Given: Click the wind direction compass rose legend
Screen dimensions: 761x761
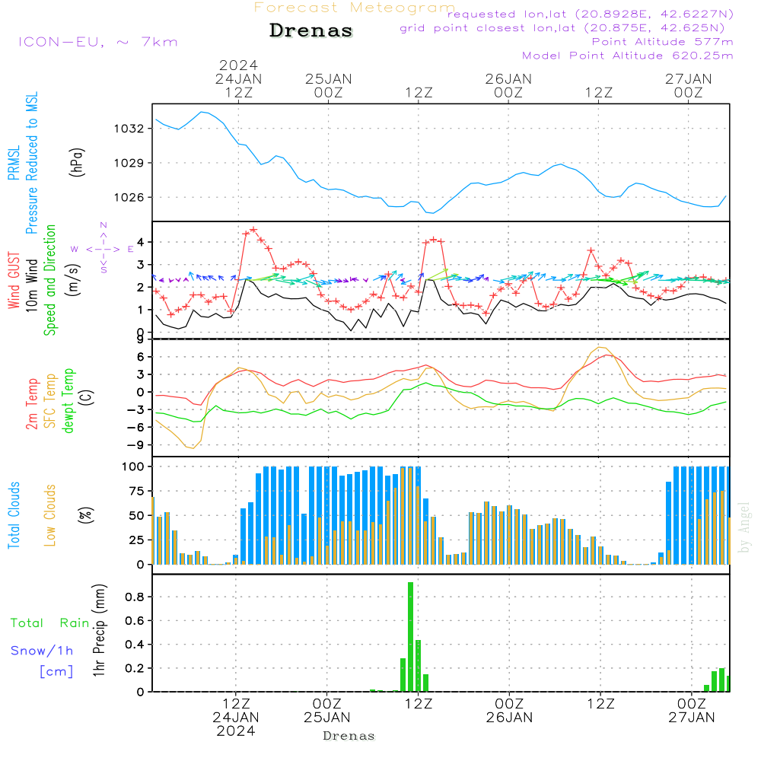Looking at the screenshot, I should tap(103, 248).
